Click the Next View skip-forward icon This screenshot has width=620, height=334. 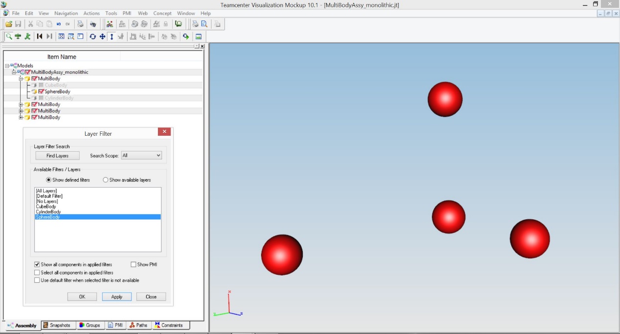[x=49, y=37]
